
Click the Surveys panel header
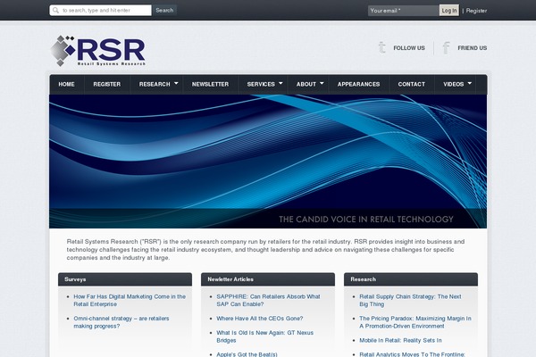[125, 279]
